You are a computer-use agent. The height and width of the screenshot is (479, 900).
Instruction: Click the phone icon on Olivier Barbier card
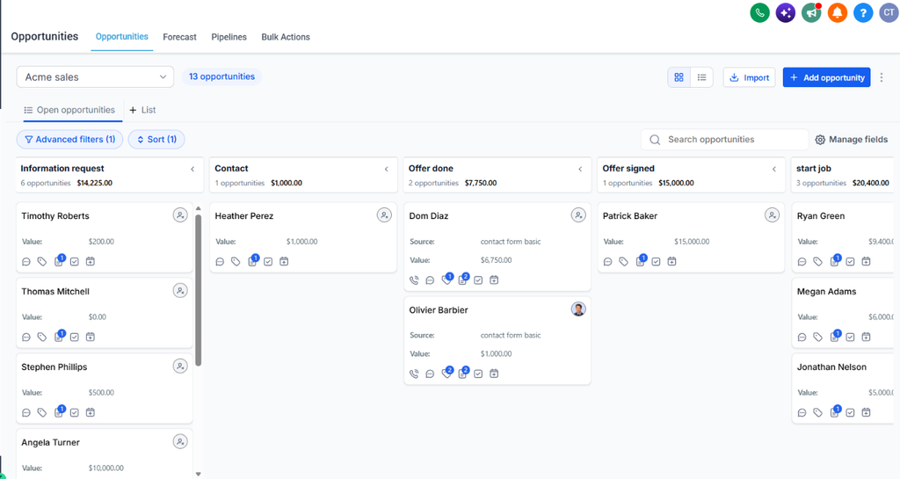tap(414, 374)
